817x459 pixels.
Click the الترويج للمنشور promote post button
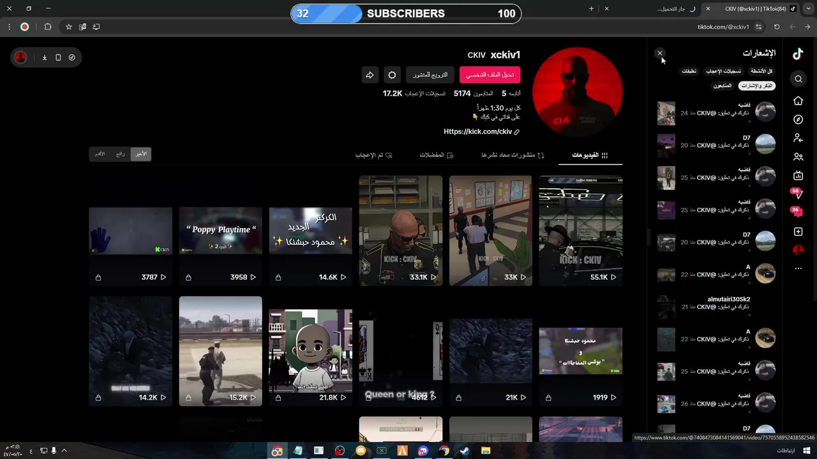click(x=430, y=75)
